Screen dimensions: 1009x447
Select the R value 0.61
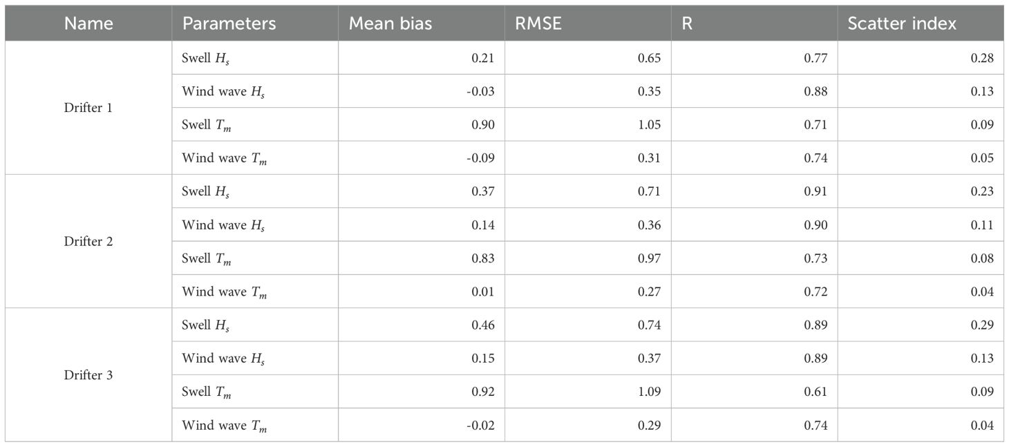pyautogui.click(x=816, y=392)
